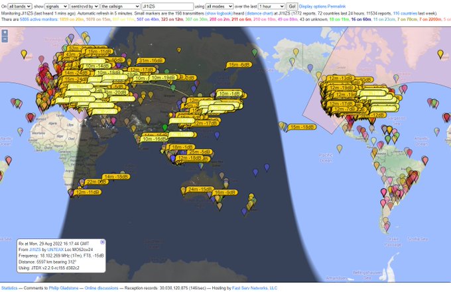
Task: Click the blue marker over the Philippines
Action: [x=217, y=136]
